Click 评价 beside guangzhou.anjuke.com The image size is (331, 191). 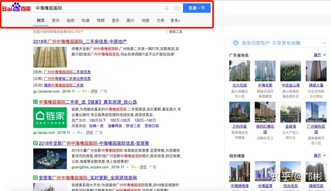143,167
